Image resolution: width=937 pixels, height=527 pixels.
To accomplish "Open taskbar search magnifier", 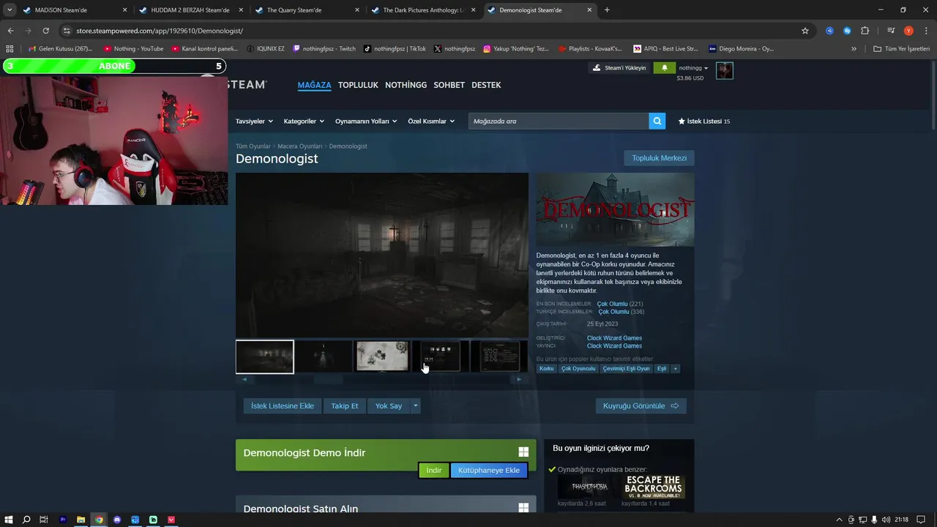I will point(26,520).
